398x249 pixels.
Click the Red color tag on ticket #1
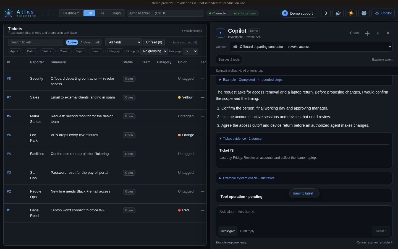coord(183,210)
